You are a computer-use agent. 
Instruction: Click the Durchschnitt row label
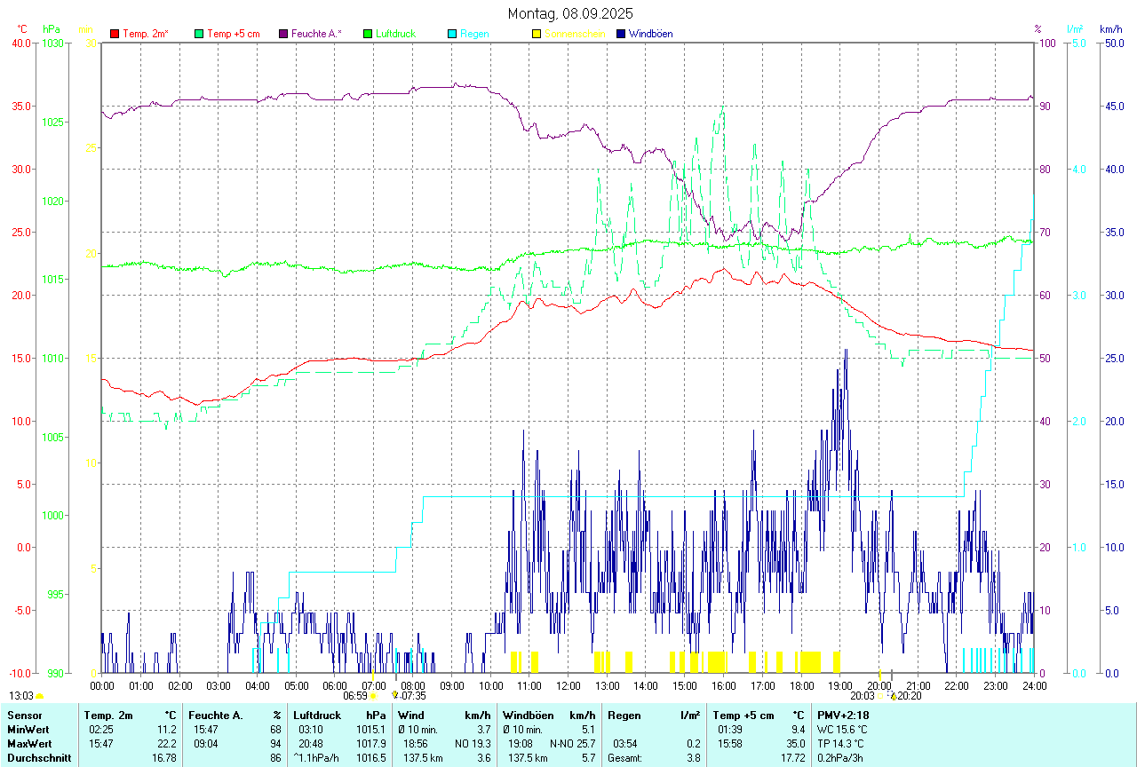(37, 757)
